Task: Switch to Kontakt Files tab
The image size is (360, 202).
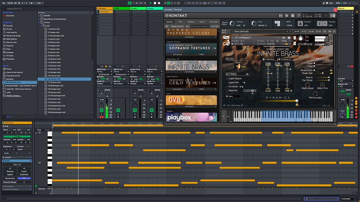Action: point(180,22)
